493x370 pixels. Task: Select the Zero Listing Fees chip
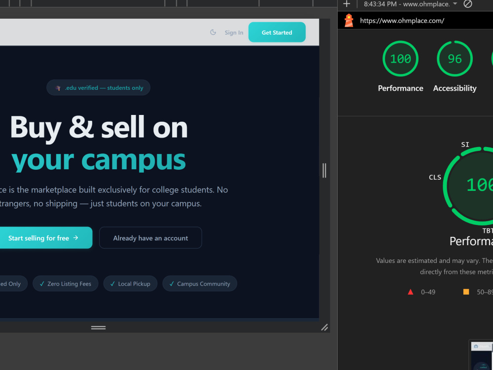coord(66,284)
